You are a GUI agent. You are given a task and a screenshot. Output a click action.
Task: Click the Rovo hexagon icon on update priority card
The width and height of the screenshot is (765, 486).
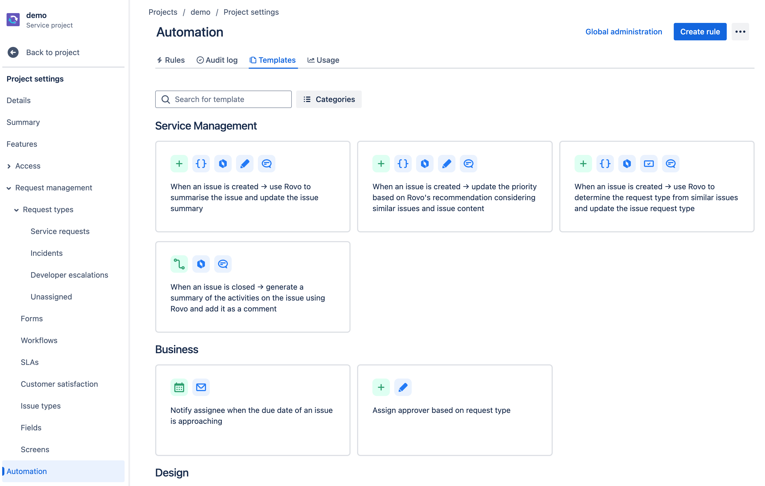click(425, 164)
